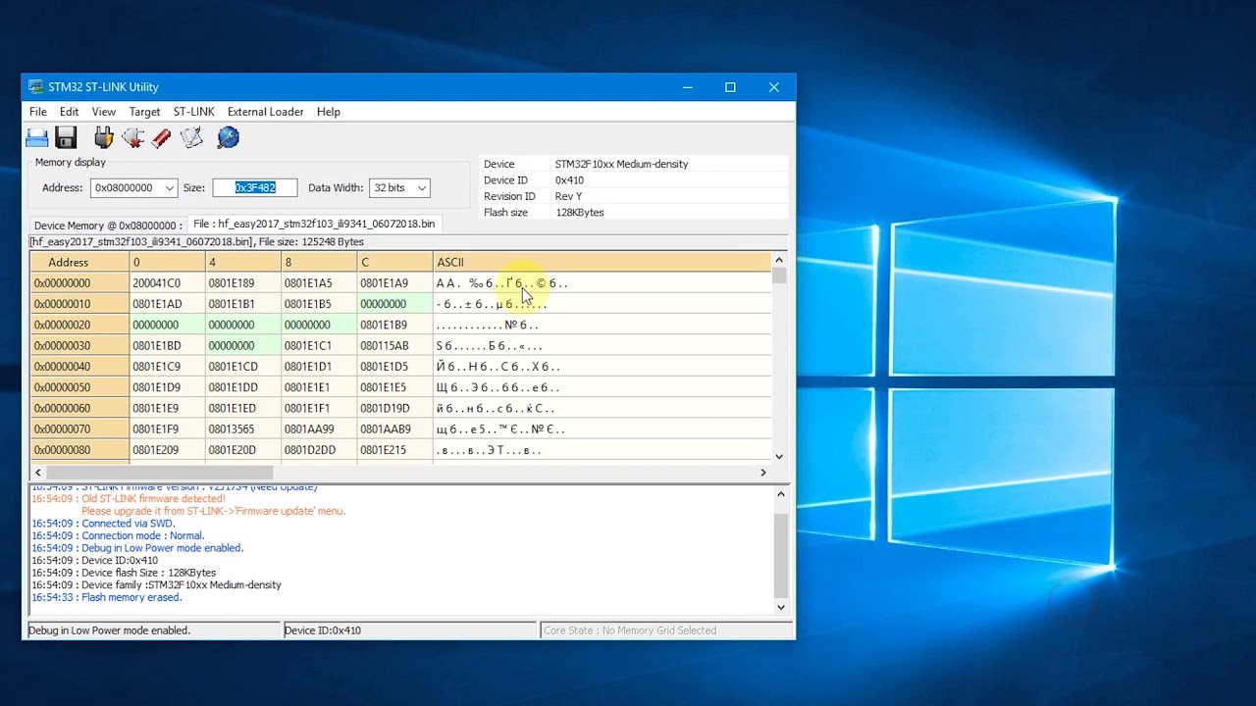Screen dimensions: 1256x706
Task: Click Connect to target plug icon
Action: [103, 137]
